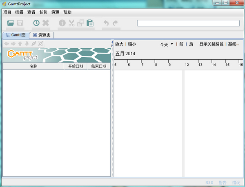Select the 开始日期 column header
The image size is (245, 187).
(x=76, y=66)
